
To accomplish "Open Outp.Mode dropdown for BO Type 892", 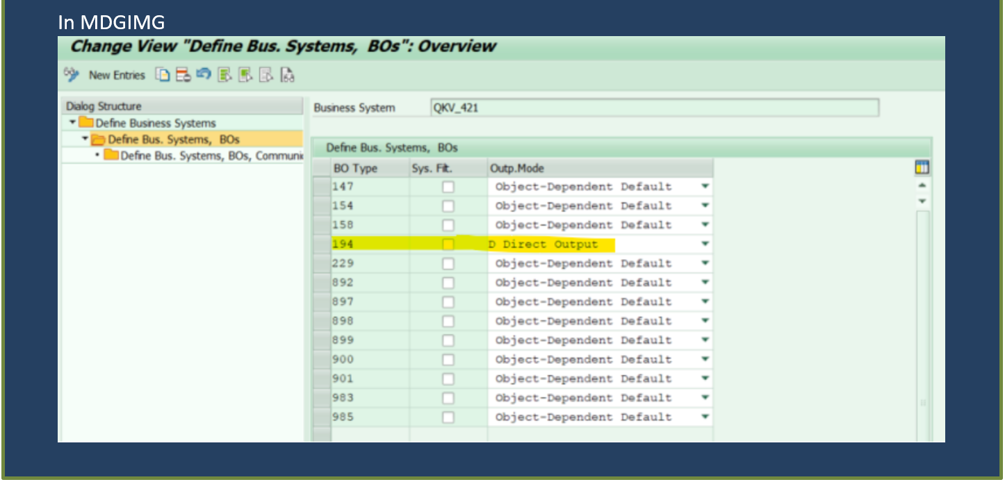I will point(705,283).
